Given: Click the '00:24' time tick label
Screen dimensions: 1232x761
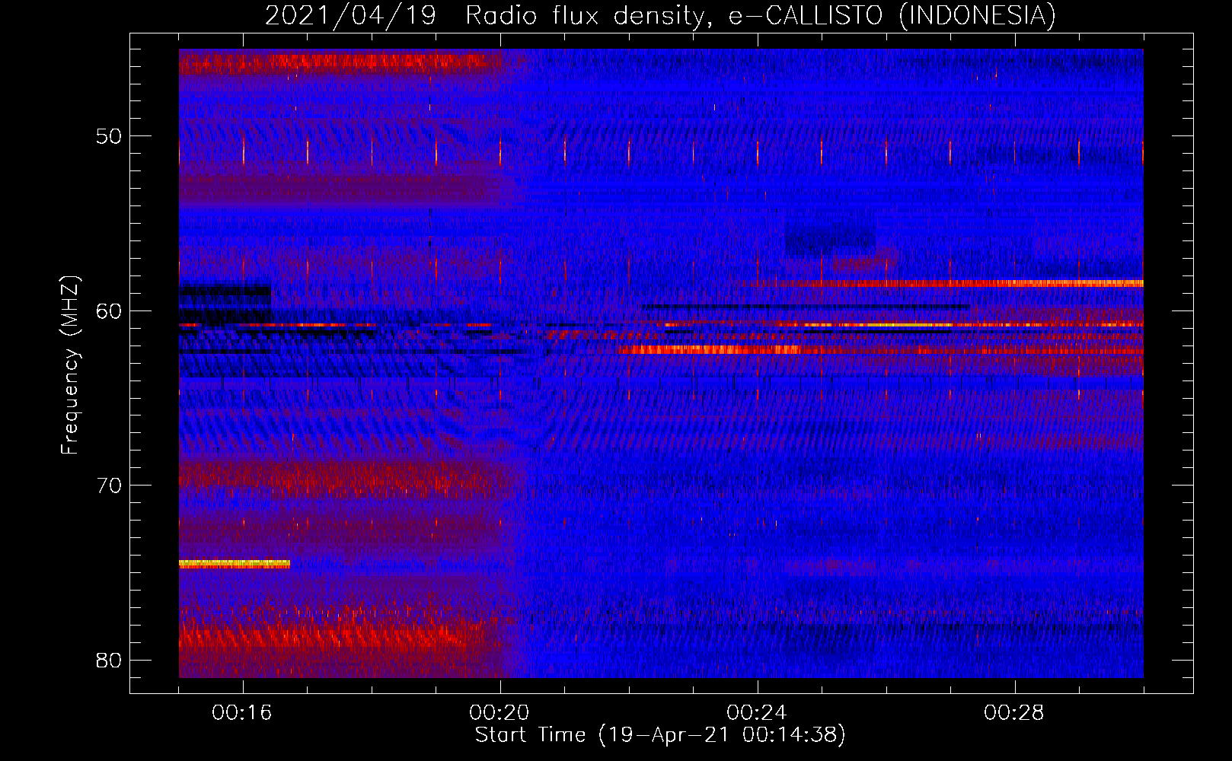Looking at the screenshot, I should 757,713.
